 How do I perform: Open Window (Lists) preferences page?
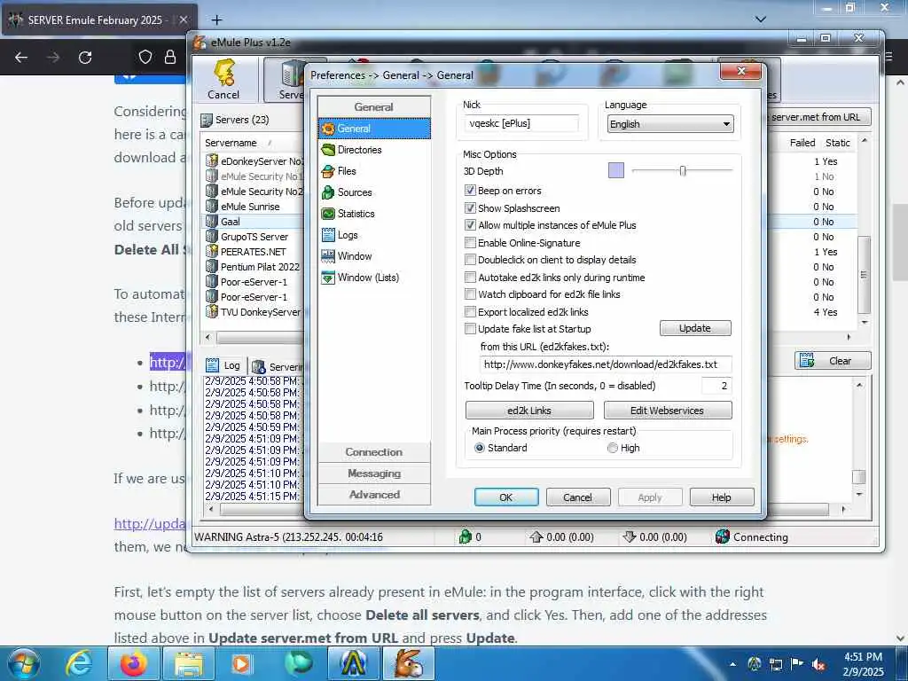[x=368, y=278]
